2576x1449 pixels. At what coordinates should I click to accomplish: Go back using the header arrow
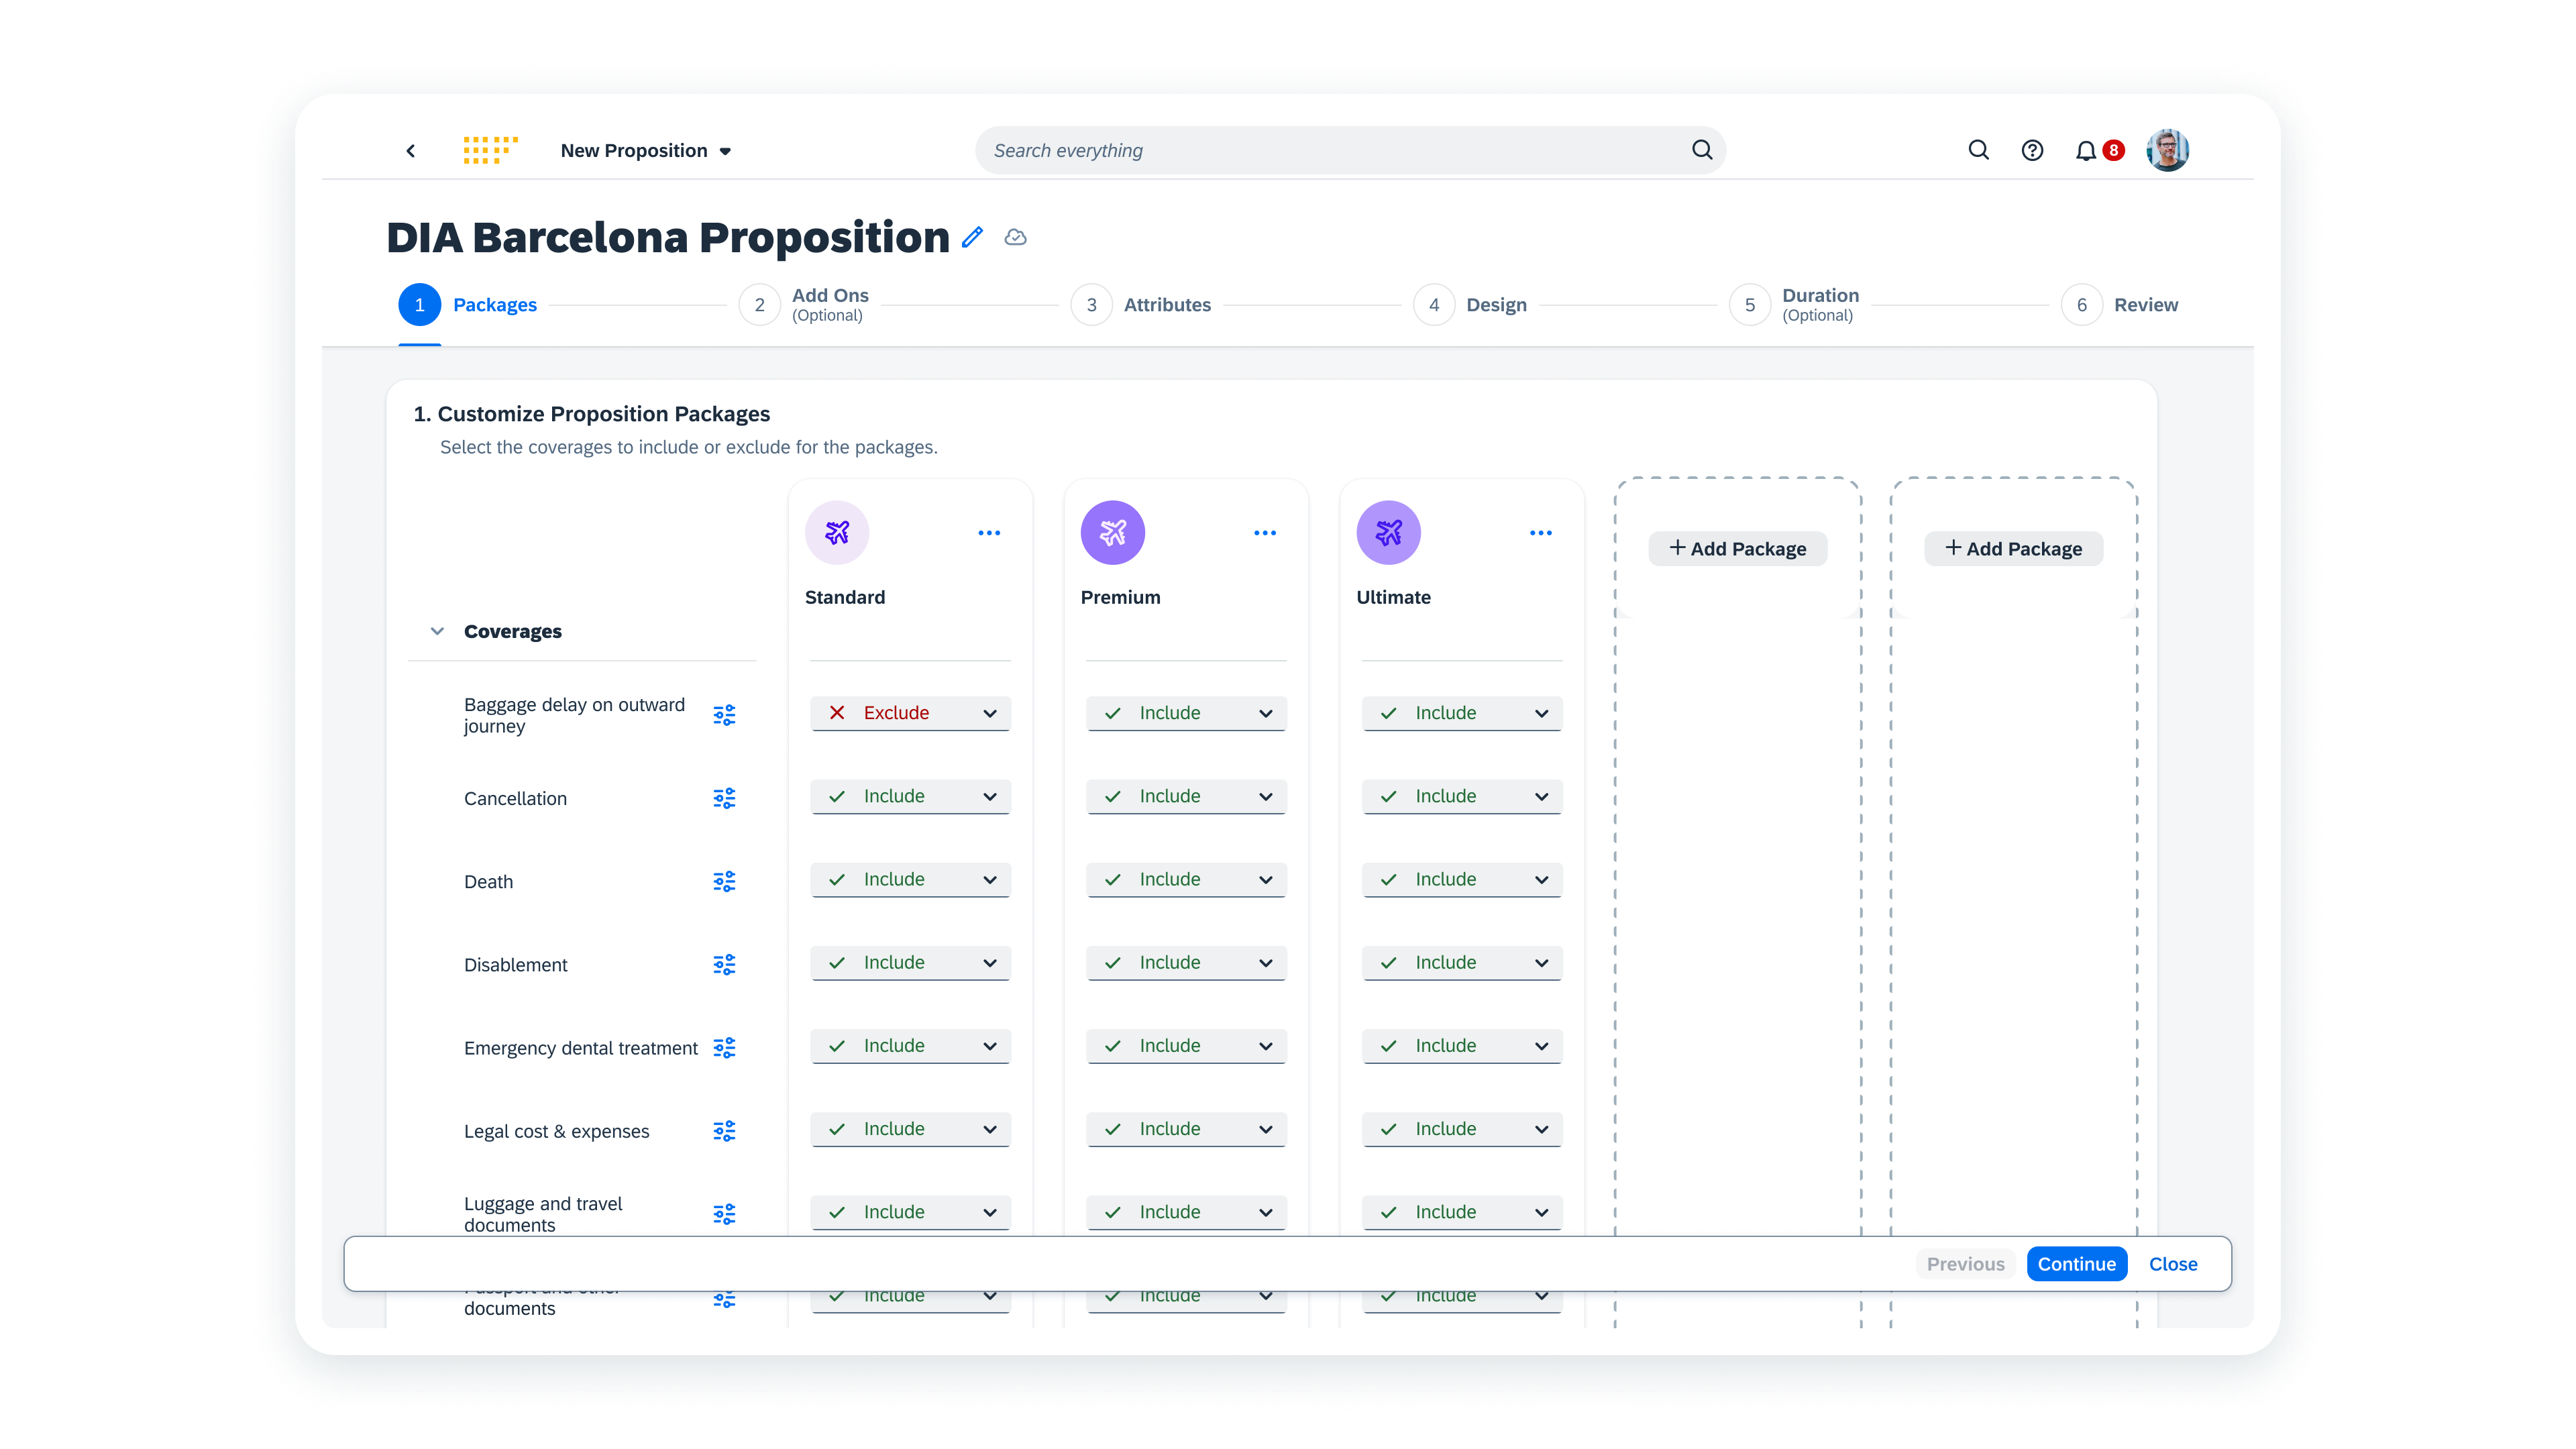(x=410, y=151)
